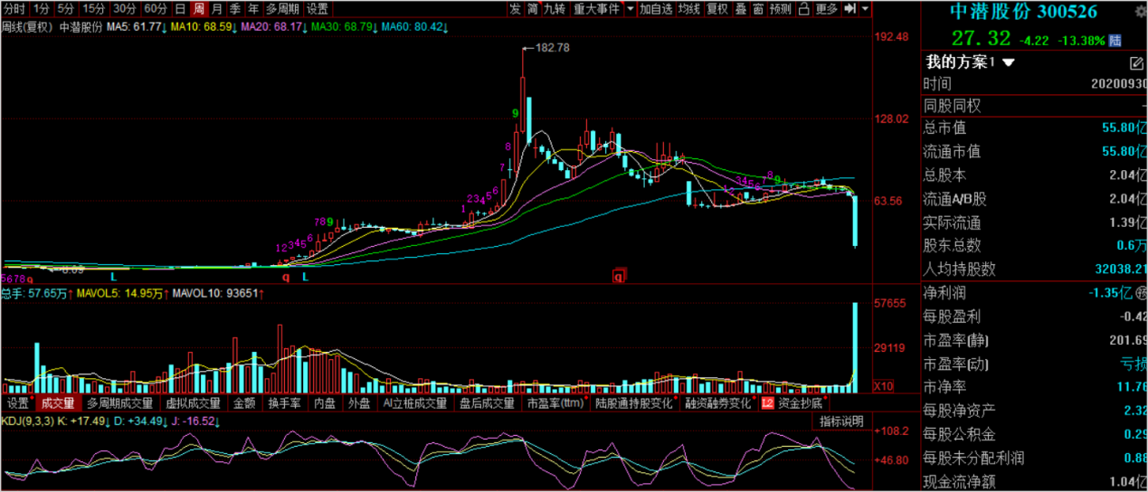The height and width of the screenshot is (492, 1148).
Task: Toggle the 均线 moving average display
Action: (x=689, y=9)
